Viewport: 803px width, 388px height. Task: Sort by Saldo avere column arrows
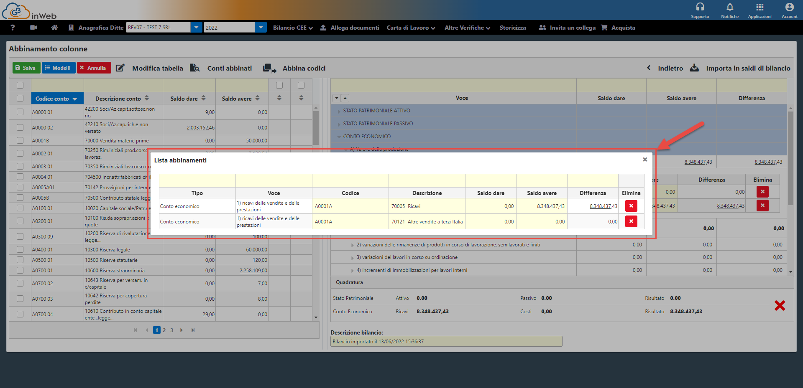tap(258, 98)
